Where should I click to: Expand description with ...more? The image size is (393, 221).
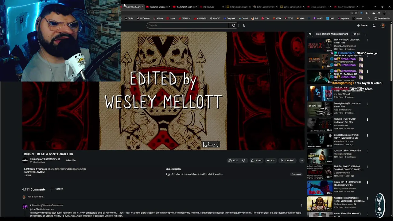point(28,175)
